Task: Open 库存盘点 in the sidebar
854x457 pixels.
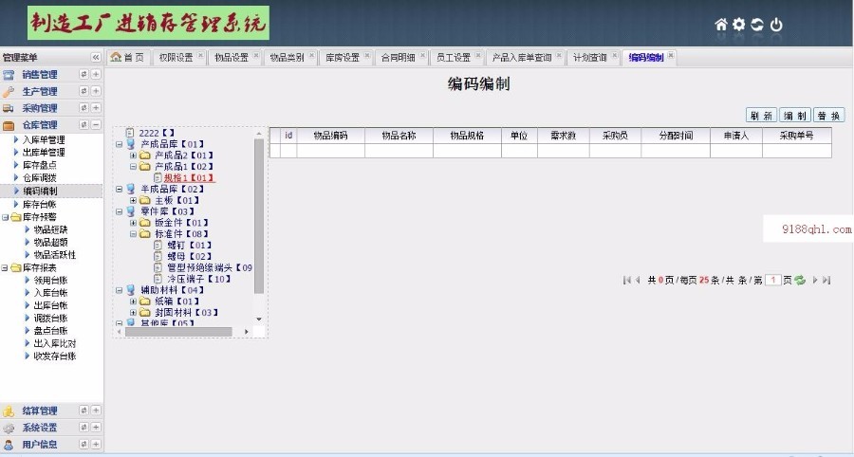Action: pyautogui.click(x=39, y=165)
